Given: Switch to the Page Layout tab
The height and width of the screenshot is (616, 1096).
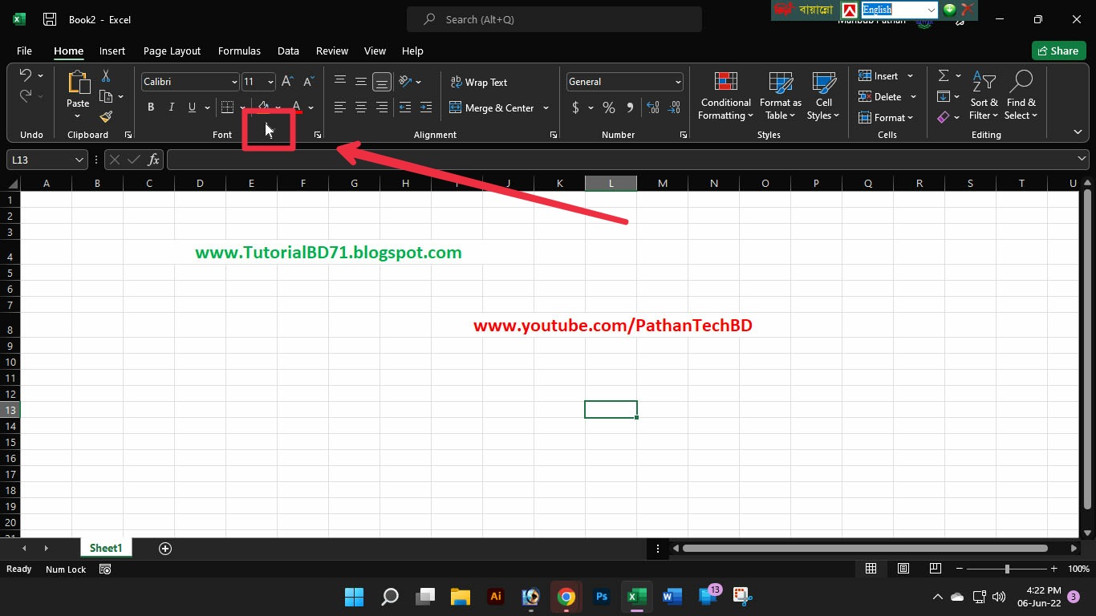Looking at the screenshot, I should pos(172,51).
